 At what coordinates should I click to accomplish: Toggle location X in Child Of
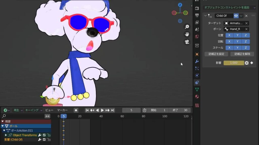click(x=229, y=35)
